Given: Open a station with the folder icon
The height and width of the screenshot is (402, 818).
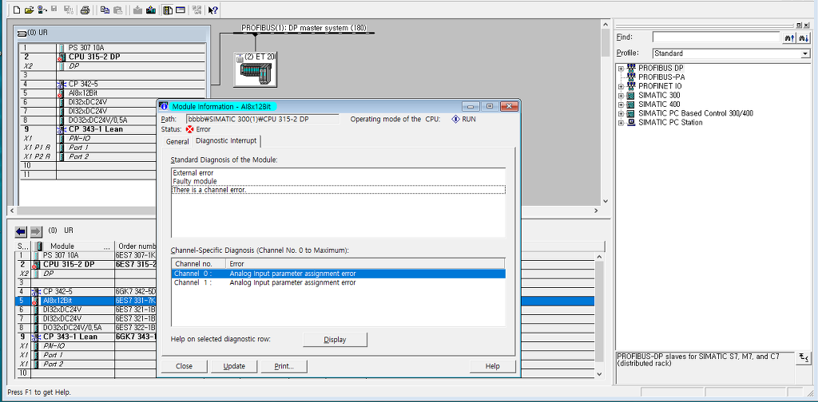Looking at the screenshot, I should 30,10.
